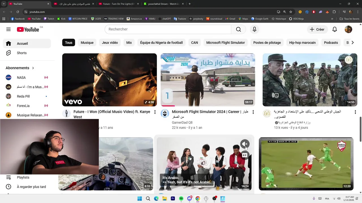Click the YouTube logo
Viewport: 362px width, 203px height.
(28, 29)
